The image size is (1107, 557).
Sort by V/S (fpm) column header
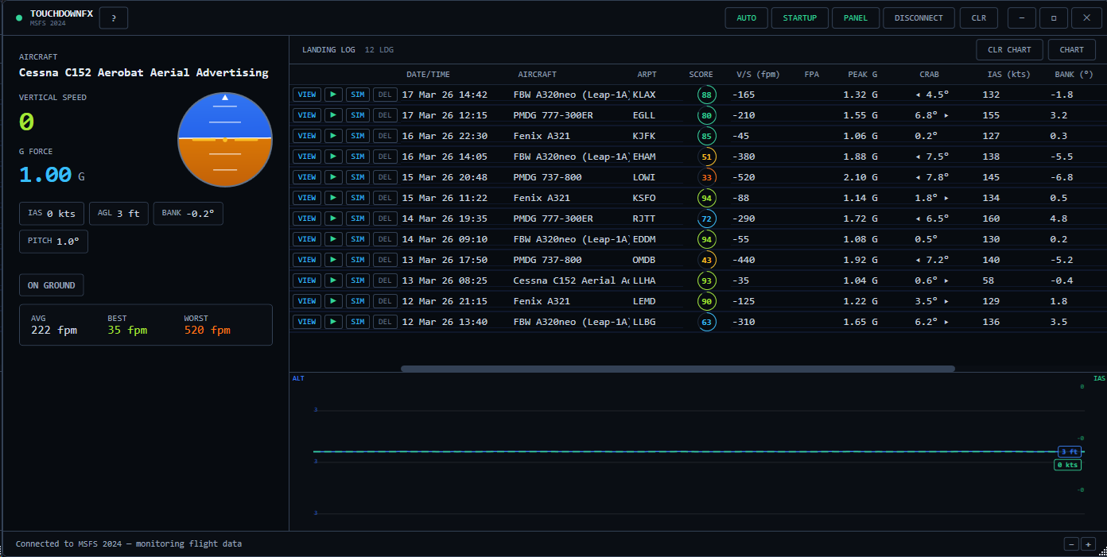point(758,75)
